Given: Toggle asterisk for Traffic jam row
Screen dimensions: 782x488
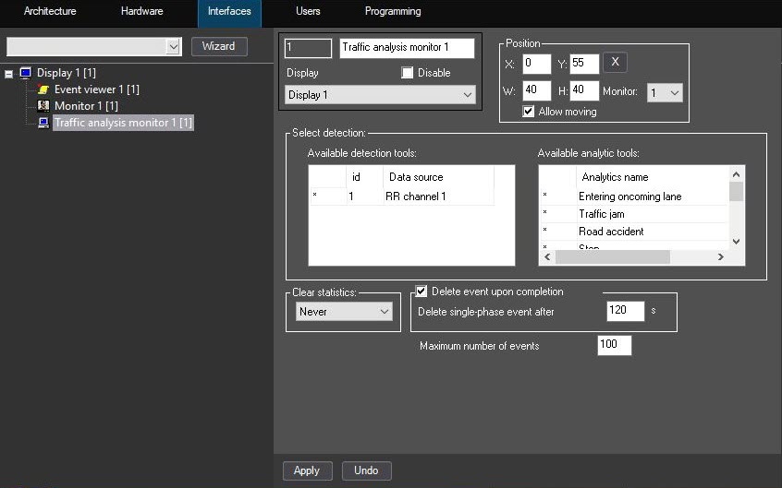Looking at the screenshot, I should coord(557,214).
